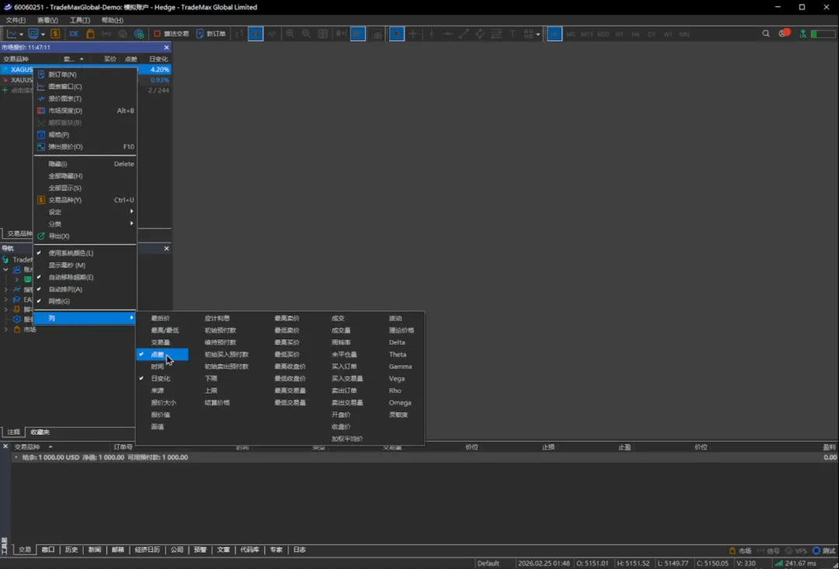Select the M15 timeframe button

tap(587, 34)
